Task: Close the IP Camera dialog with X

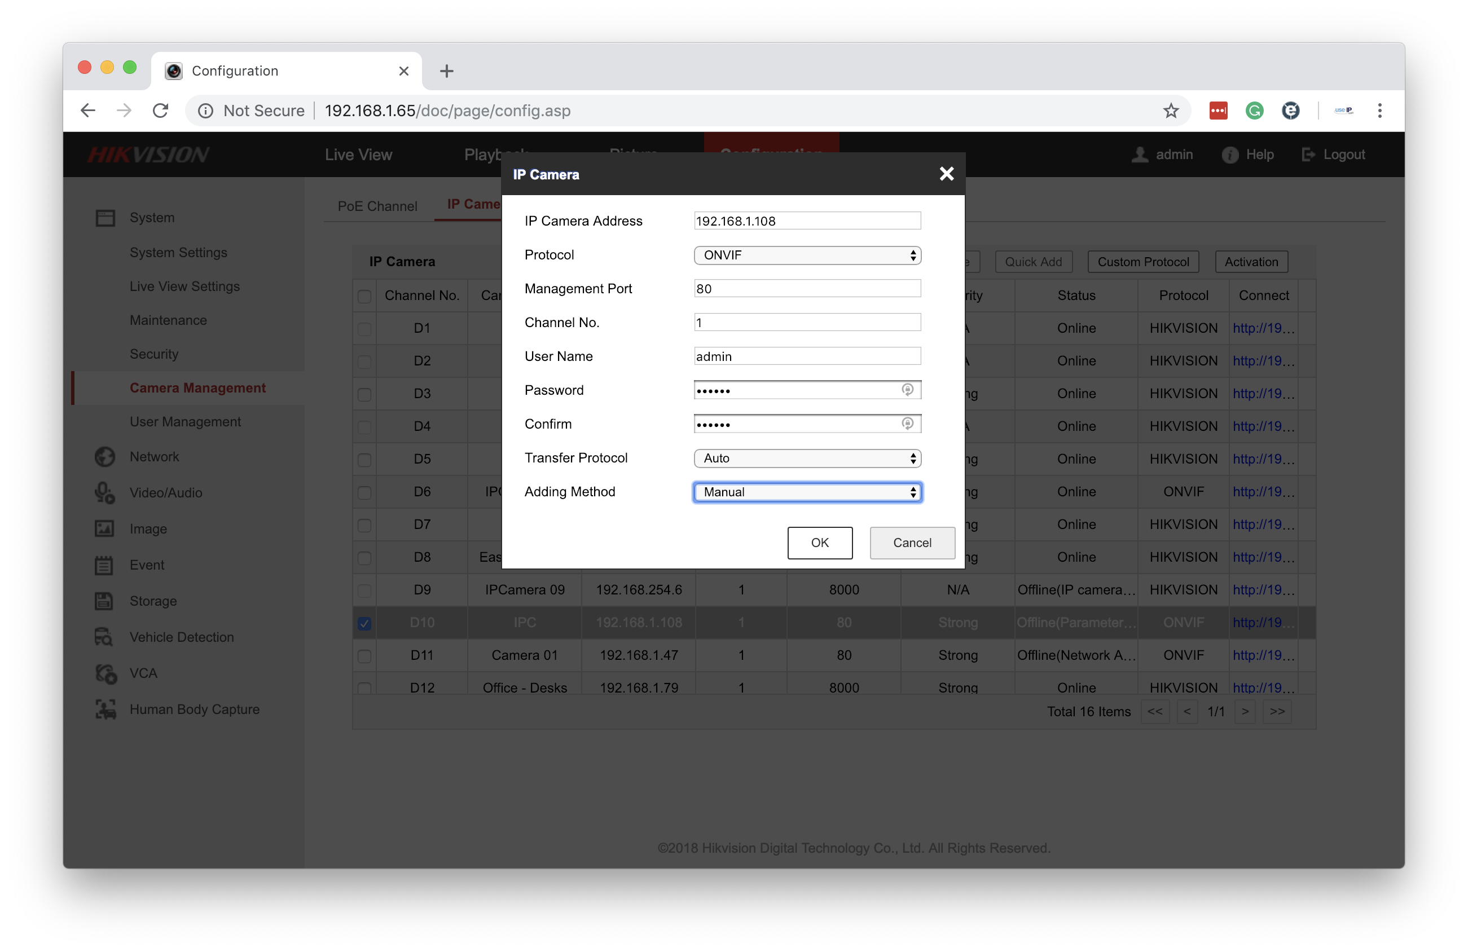Action: click(946, 174)
